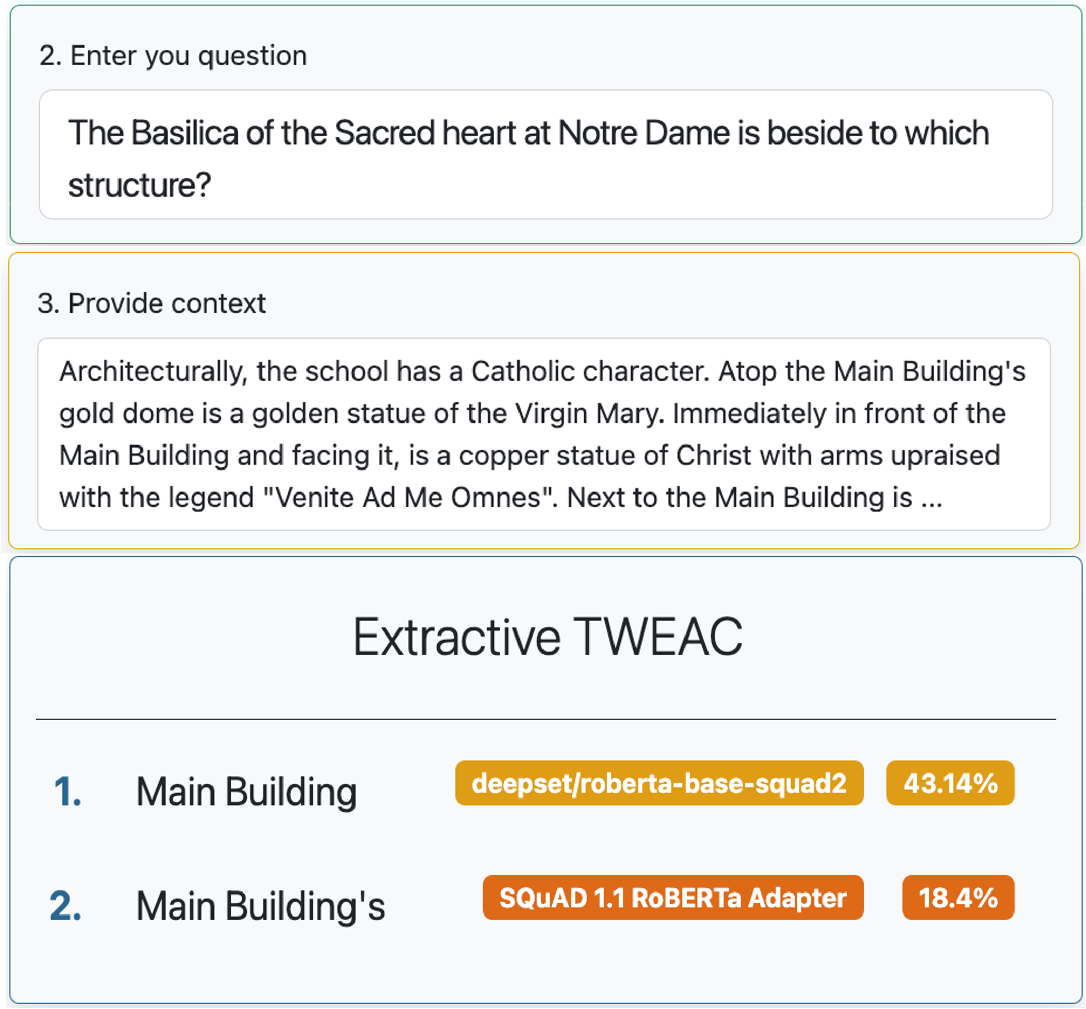Click the 43.14% confidence badge
Screen dimensions: 1086x1009
click(950, 783)
